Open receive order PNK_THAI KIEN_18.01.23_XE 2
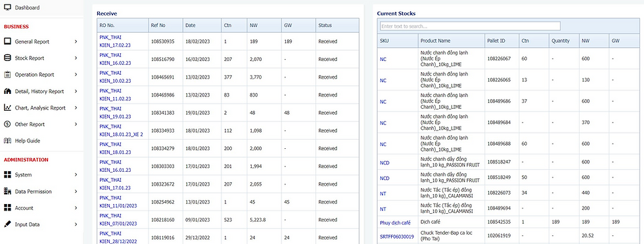The image size is (644, 244). coord(121,131)
